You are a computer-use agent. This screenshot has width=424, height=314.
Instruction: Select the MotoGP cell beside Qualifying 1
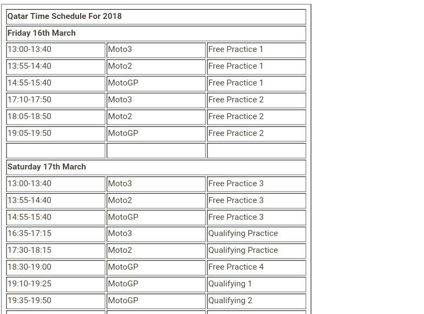(123, 284)
